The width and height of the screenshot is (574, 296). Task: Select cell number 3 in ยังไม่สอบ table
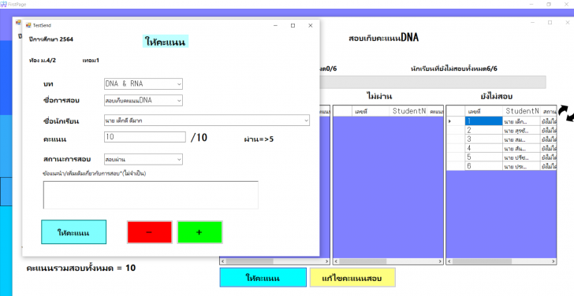coord(483,139)
